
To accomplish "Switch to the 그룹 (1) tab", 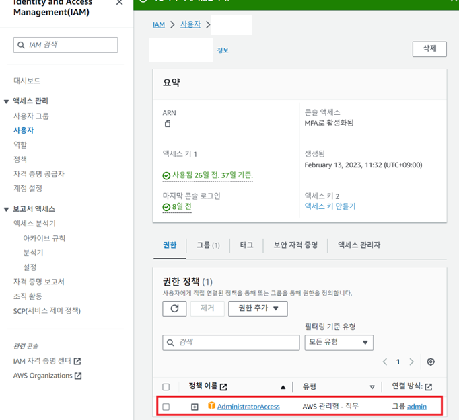I will point(208,245).
